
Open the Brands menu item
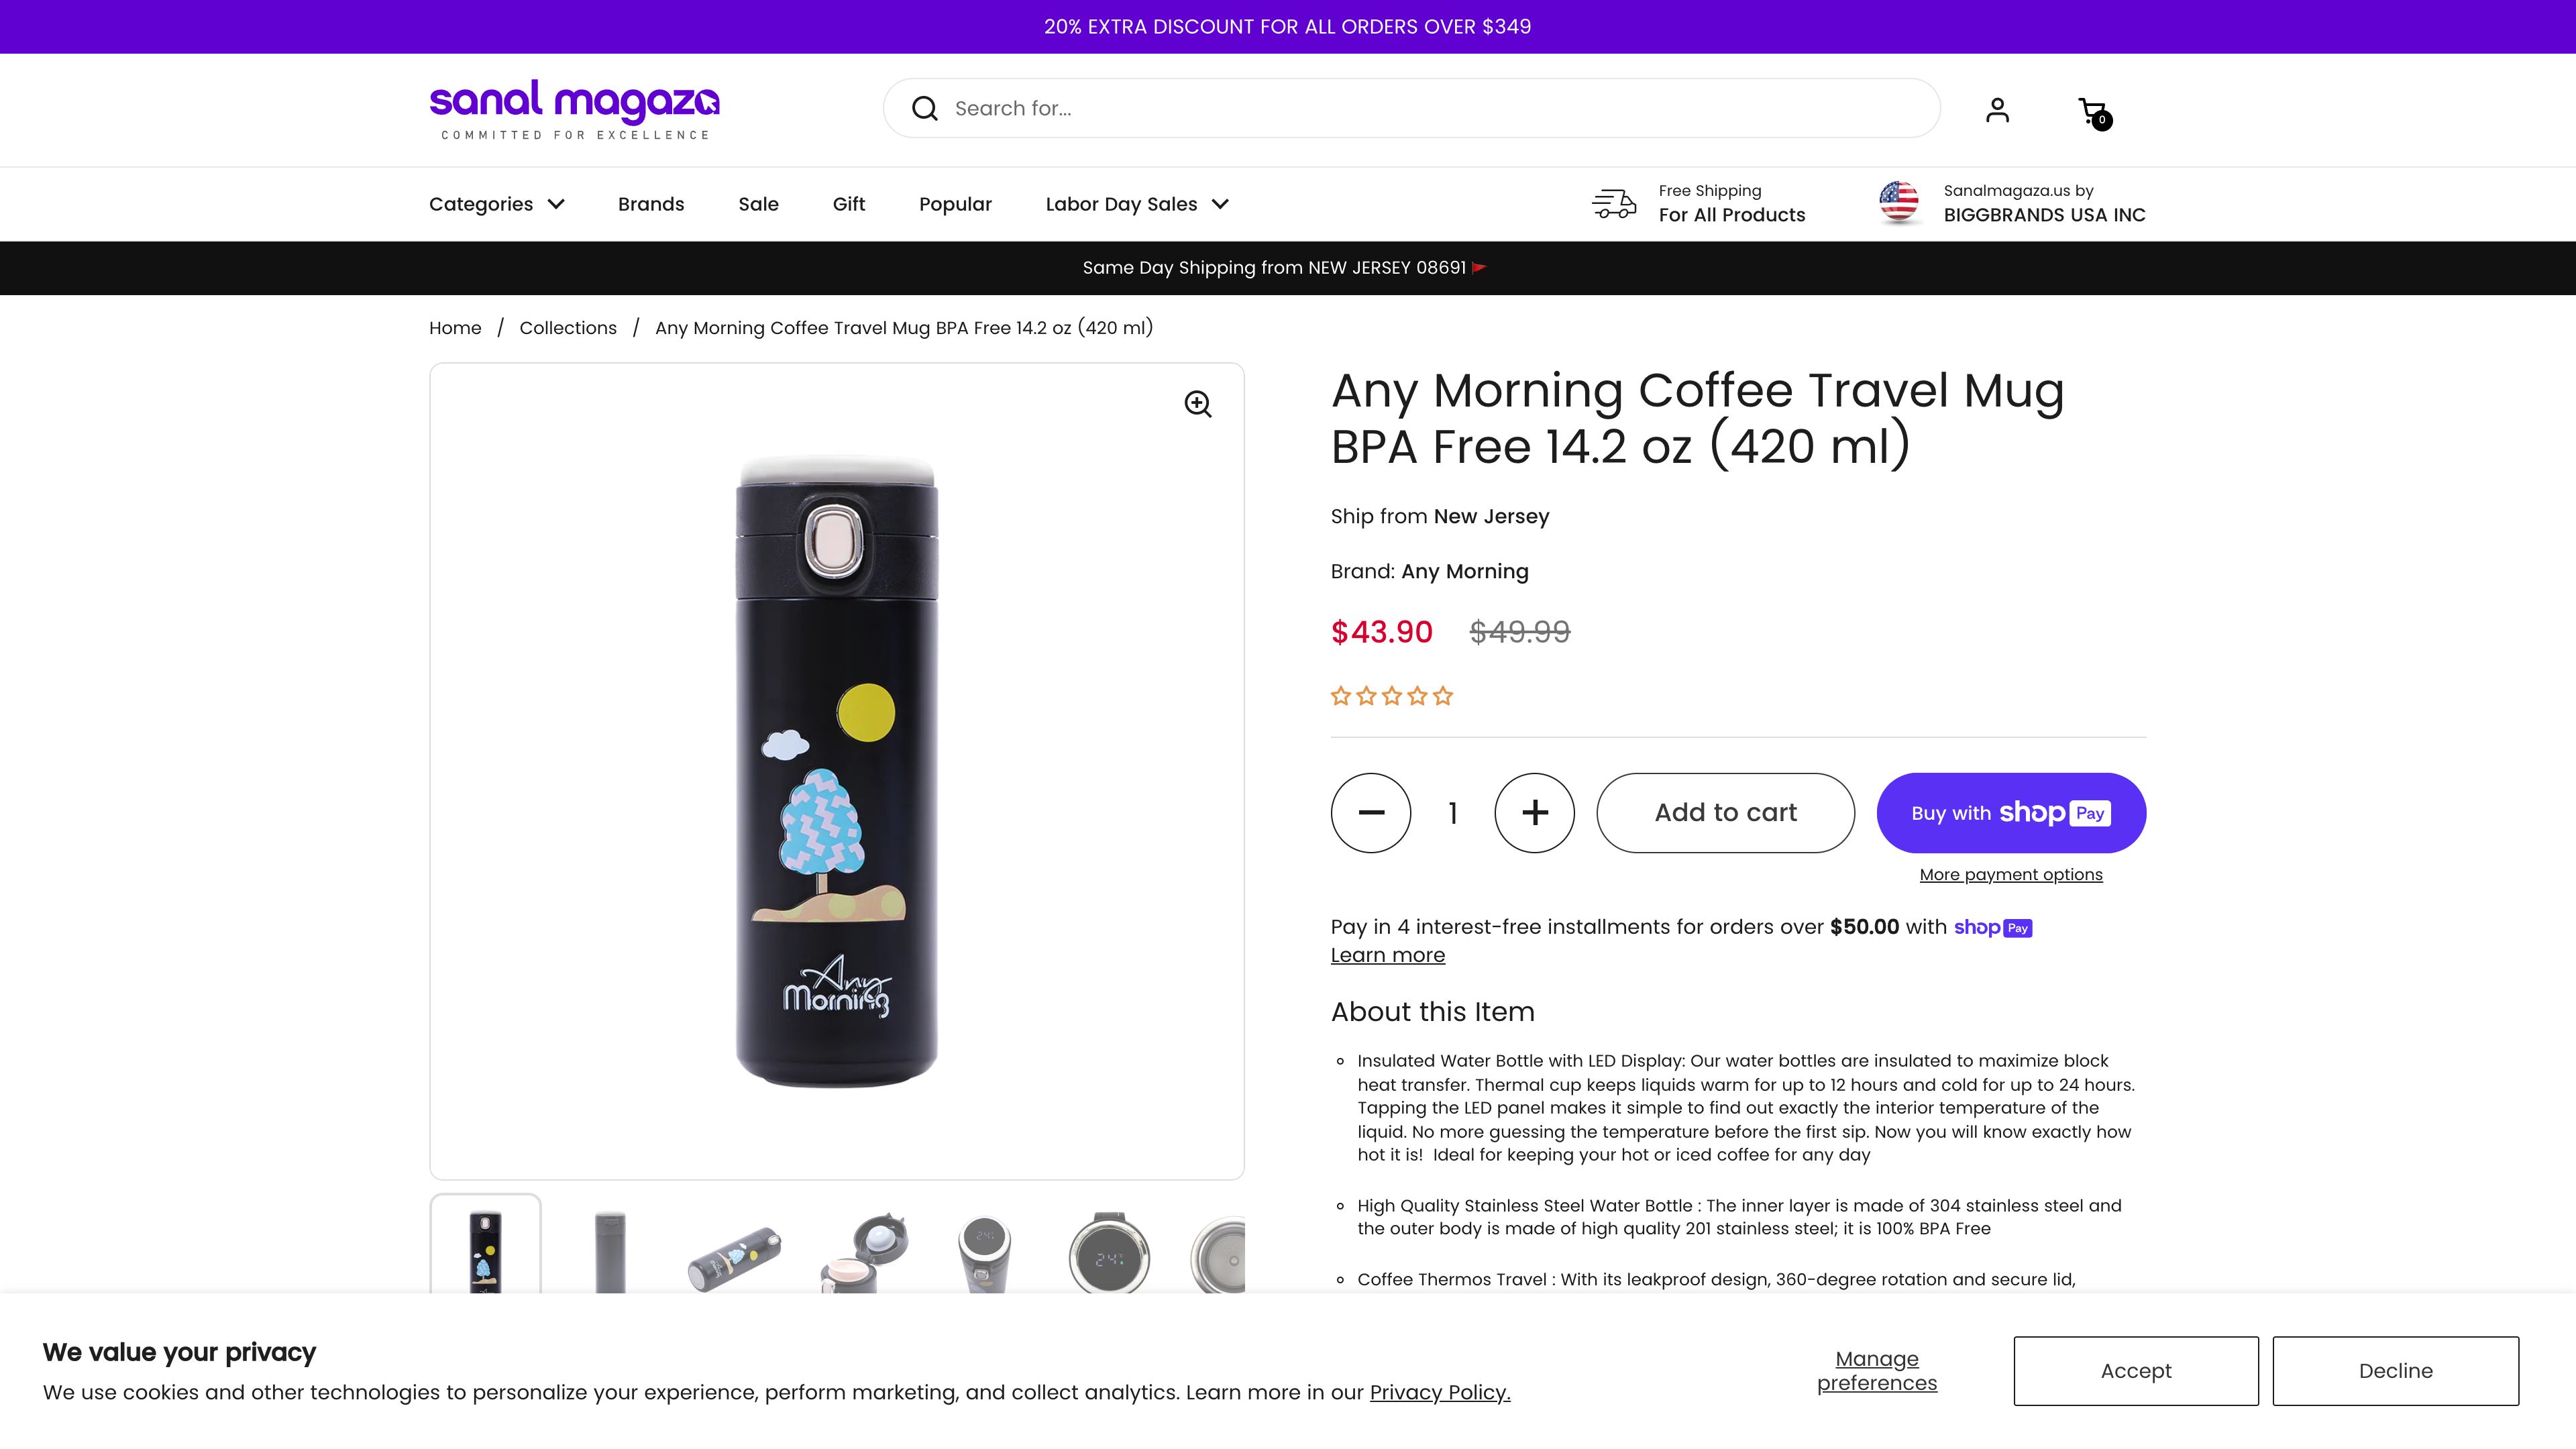651,204
